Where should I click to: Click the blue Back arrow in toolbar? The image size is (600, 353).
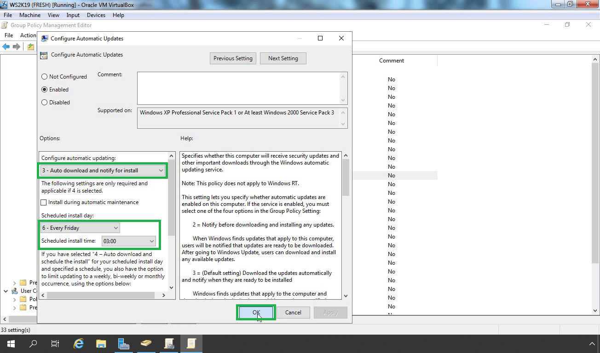(6, 46)
